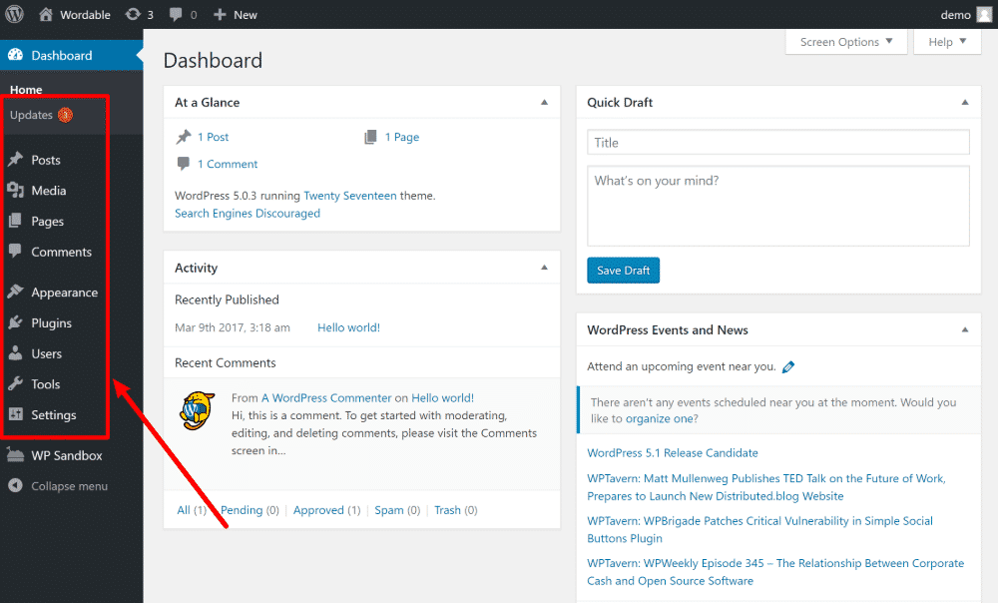Open A WordPress Commenter link

click(x=326, y=398)
